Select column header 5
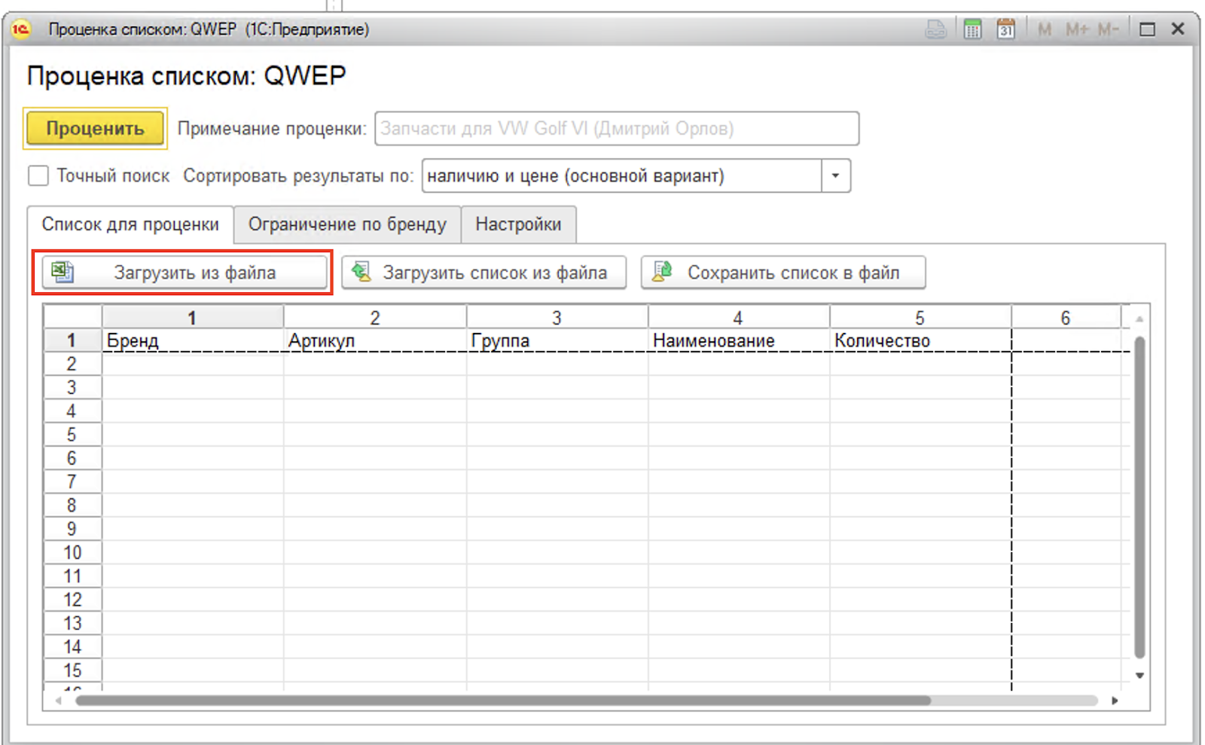The image size is (1205, 745). click(920, 318)
